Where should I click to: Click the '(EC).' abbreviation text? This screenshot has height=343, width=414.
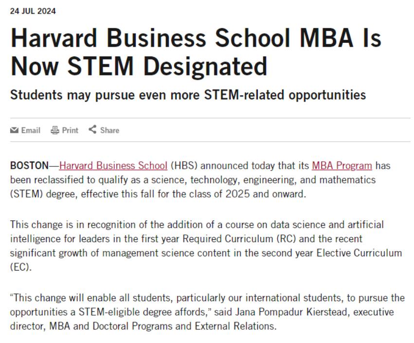pos(21,267)
